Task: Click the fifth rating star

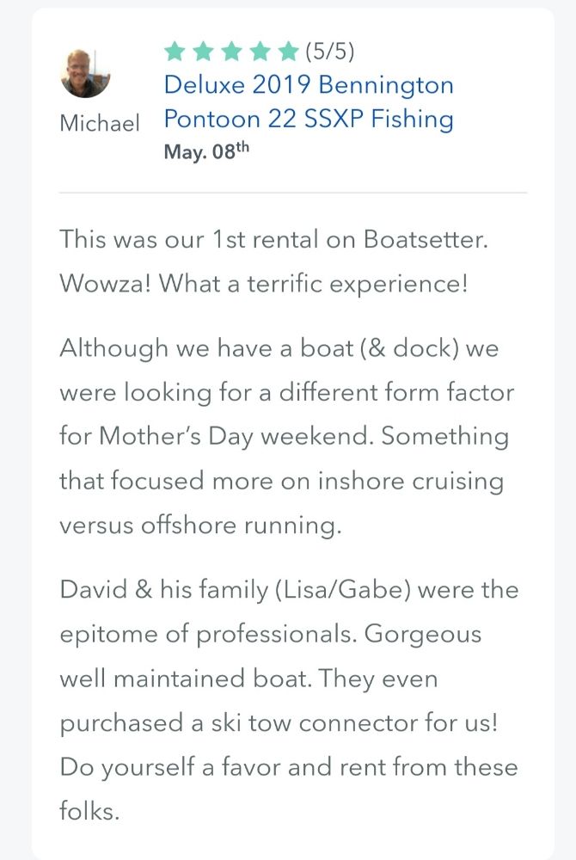Action: 288,51
